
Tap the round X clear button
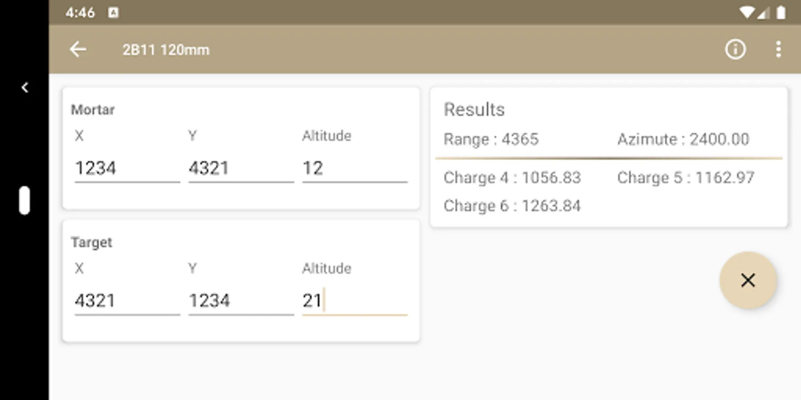(748, 280)
